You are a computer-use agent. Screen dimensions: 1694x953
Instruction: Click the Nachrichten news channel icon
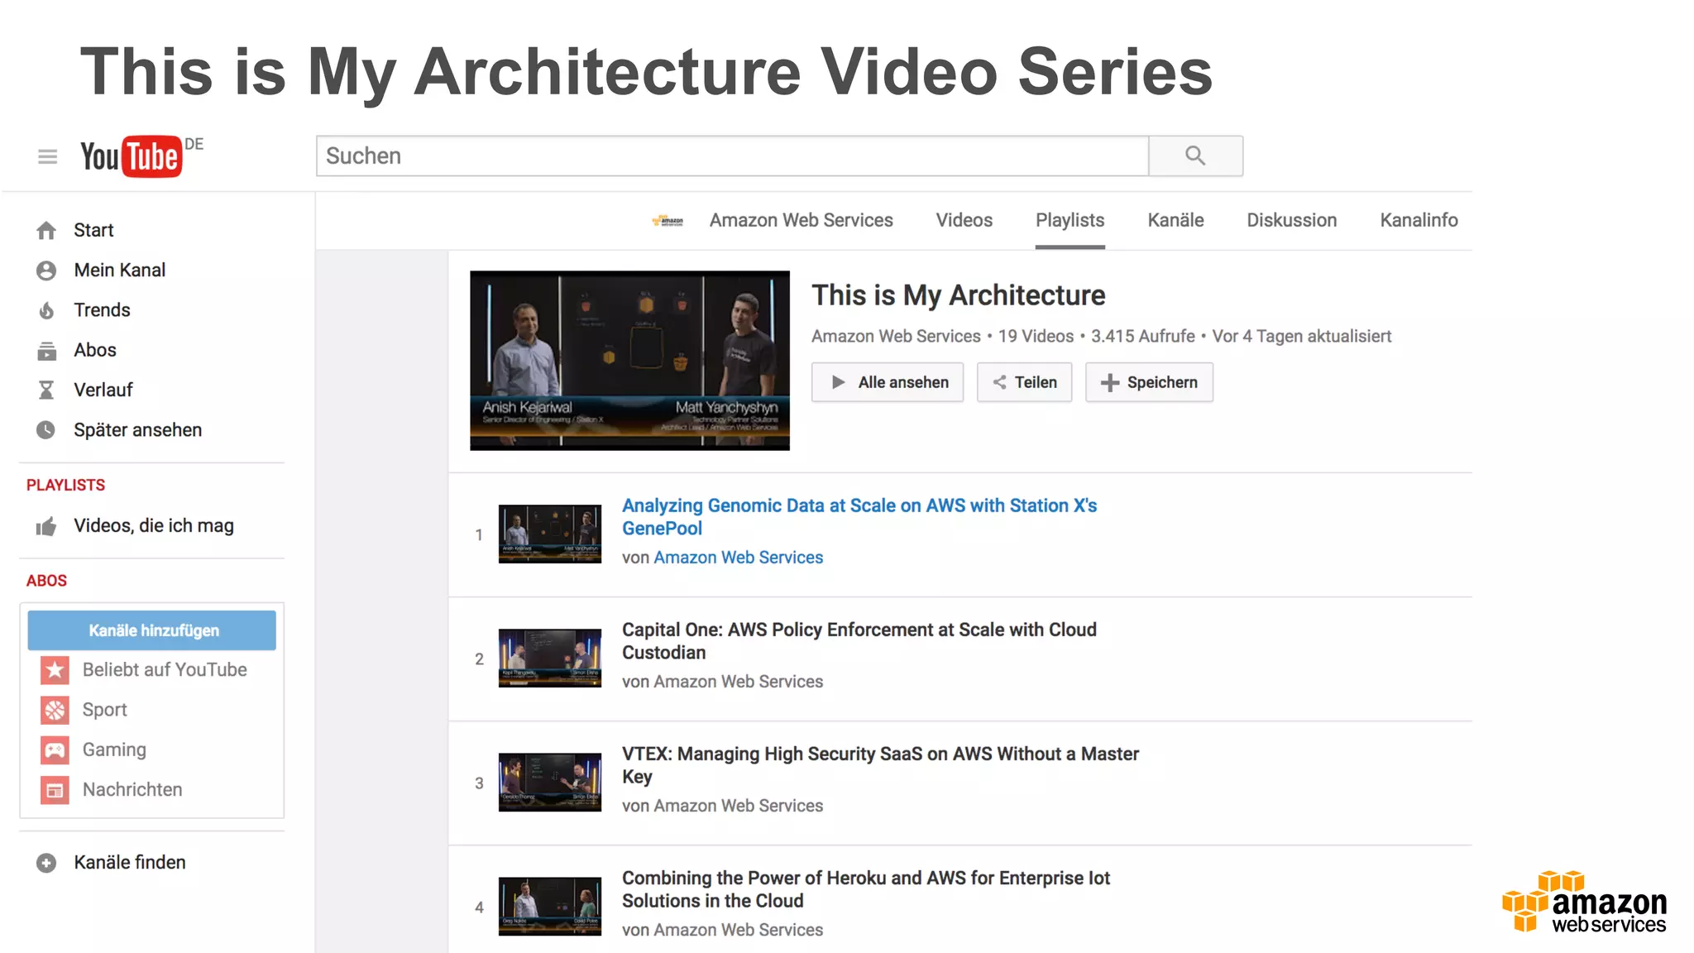click(x=55, y=790)
